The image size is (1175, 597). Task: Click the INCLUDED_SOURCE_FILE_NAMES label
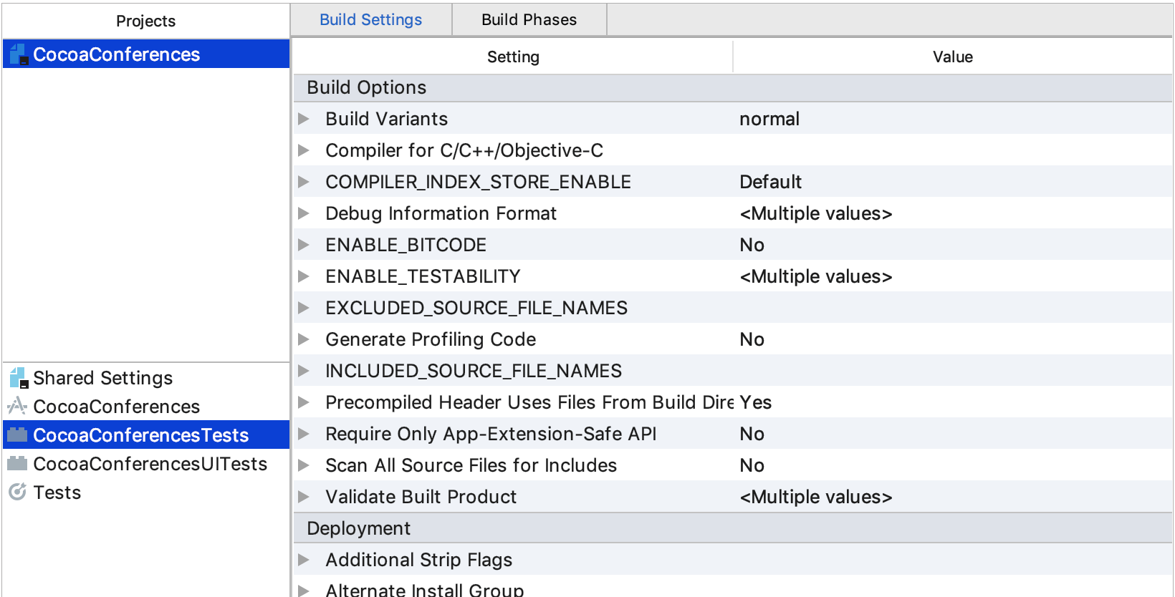click(x=474, y=371)
